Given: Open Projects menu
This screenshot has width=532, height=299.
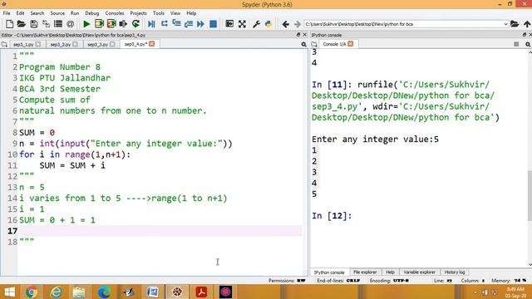Looking at the screenshot, I should point(138,13).
